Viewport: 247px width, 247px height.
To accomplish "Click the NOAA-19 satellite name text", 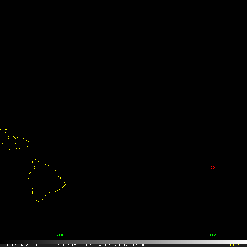I will (x=28, y=245).
